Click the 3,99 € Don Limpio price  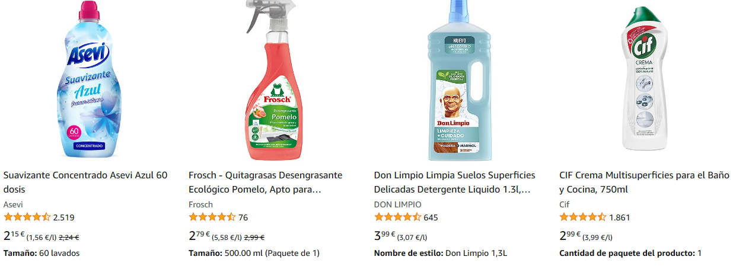coord(385,235)
